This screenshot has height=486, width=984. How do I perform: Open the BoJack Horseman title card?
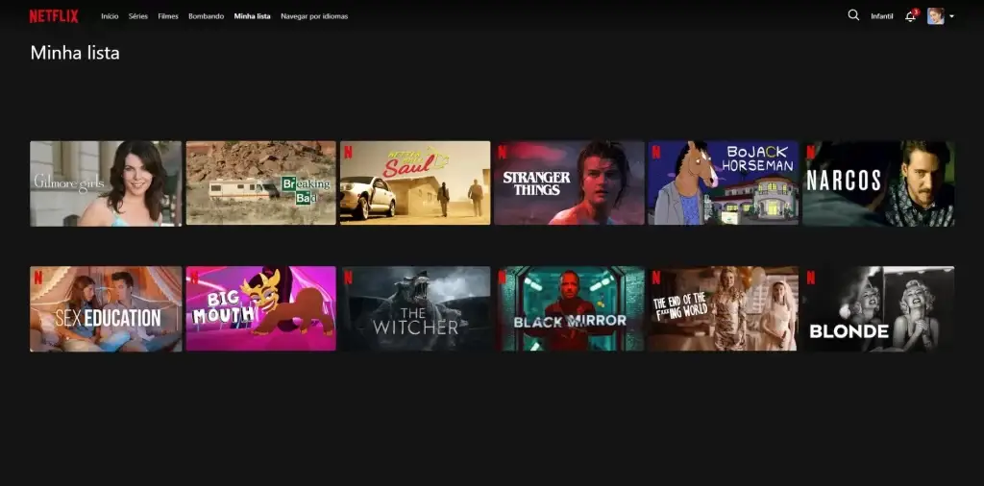[723, 182]
